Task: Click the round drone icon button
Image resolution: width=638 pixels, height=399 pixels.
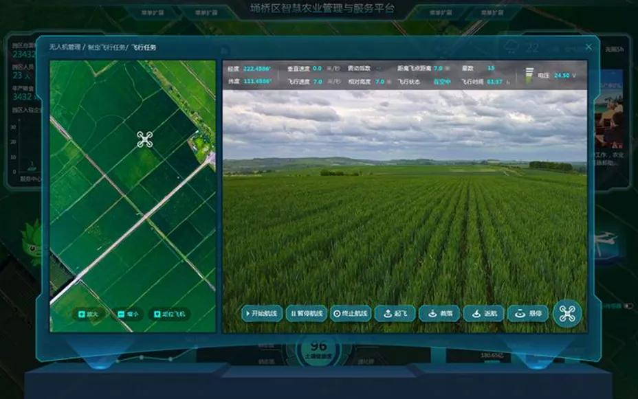Action: [567, 313]
